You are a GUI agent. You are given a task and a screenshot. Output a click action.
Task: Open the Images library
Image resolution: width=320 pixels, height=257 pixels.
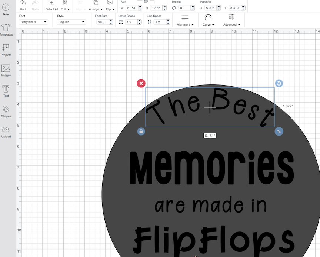pos(6,71)
